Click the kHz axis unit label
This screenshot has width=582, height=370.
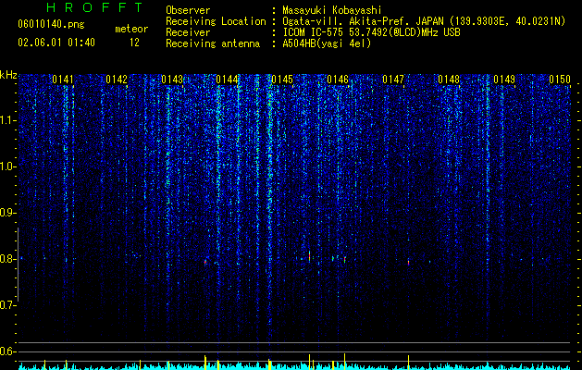tap(8, 75)
